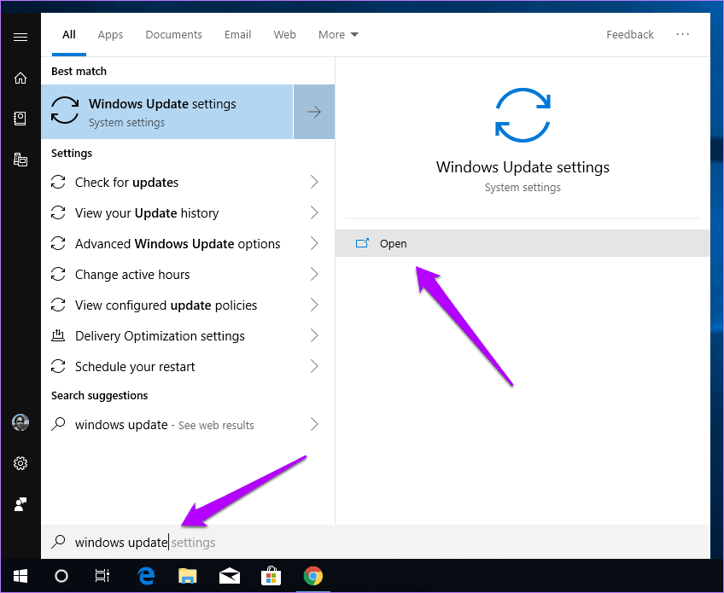Launch Microsoft Edge from the taskbar
724x593 pixels.
pos(146,576)
